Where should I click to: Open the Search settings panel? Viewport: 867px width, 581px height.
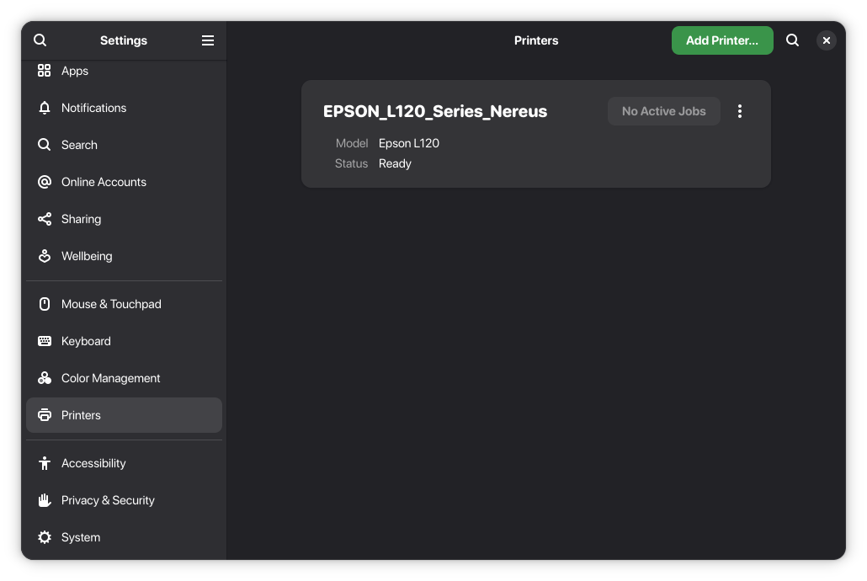(124, 145)
